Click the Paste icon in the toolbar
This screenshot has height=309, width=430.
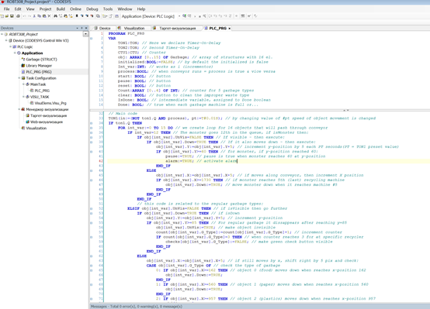44,16
